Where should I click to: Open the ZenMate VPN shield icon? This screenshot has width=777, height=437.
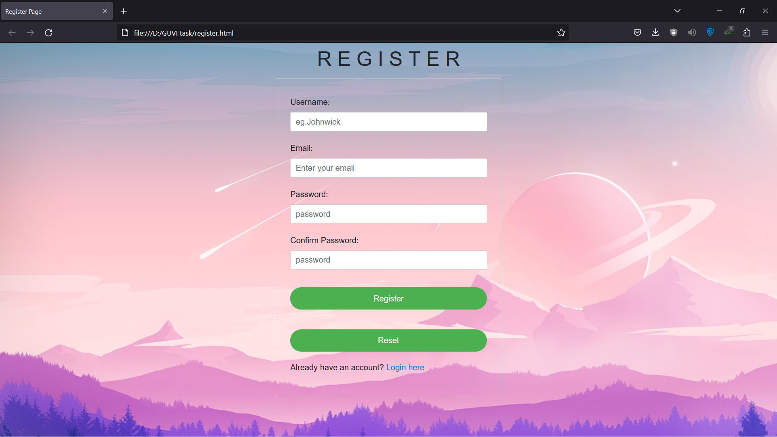point(710,32)
